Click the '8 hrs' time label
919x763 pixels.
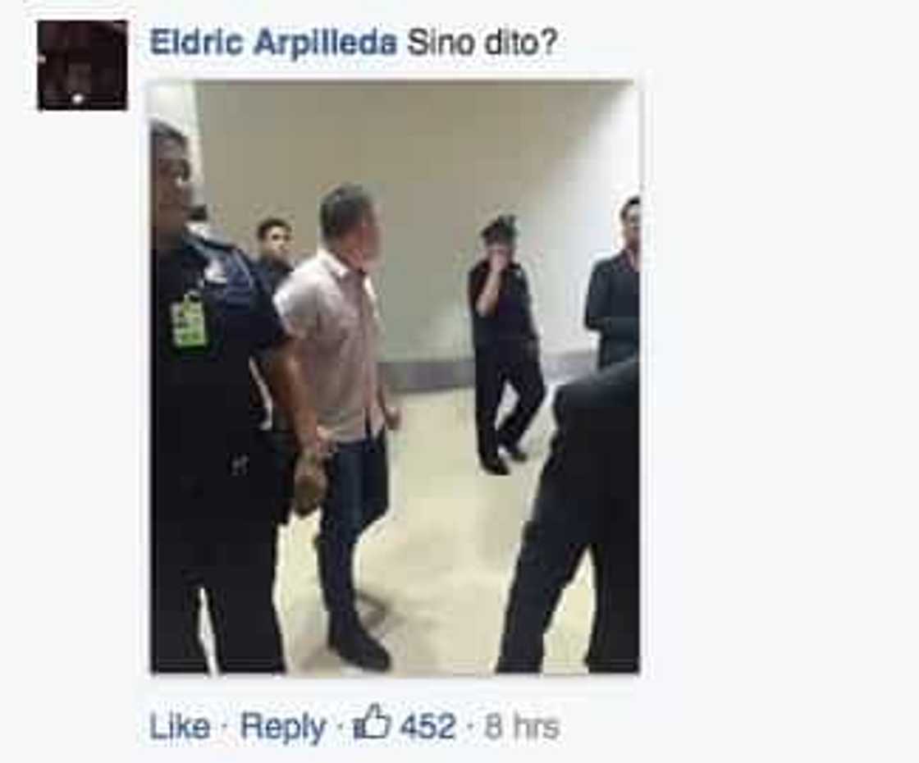click(x=521, y=727)
